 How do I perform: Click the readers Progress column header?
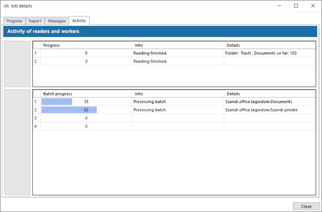pyautogui.click(x=86, y=45)
